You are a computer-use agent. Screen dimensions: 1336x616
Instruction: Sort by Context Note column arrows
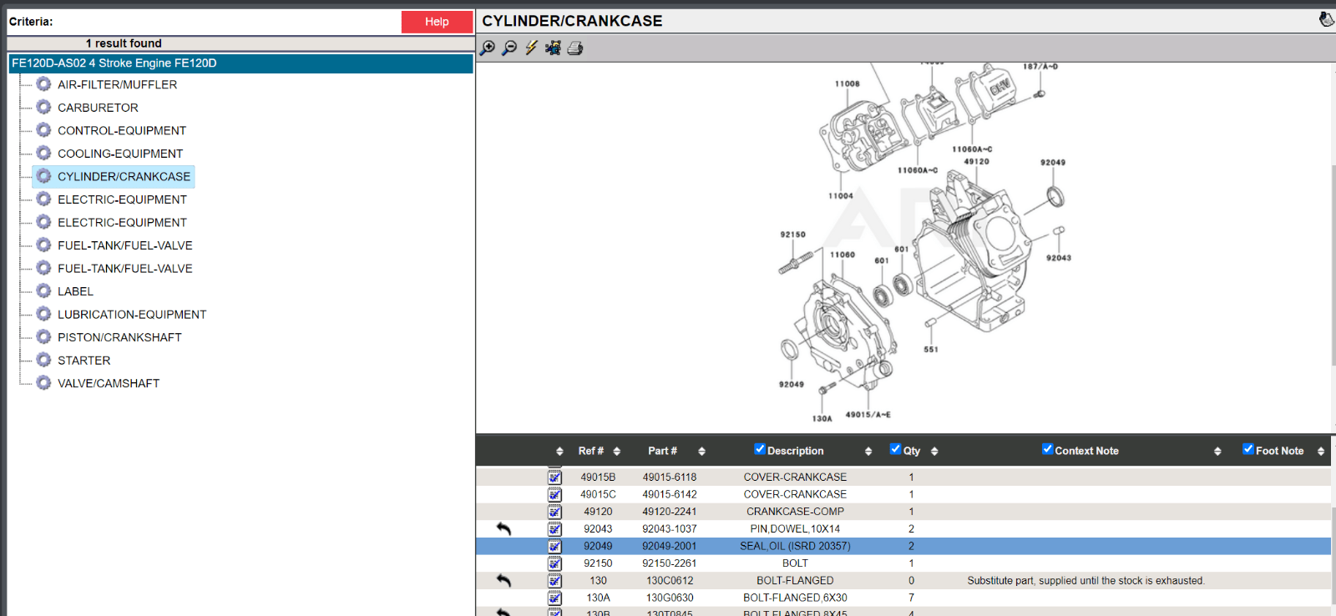click(x=1217, y=451)
